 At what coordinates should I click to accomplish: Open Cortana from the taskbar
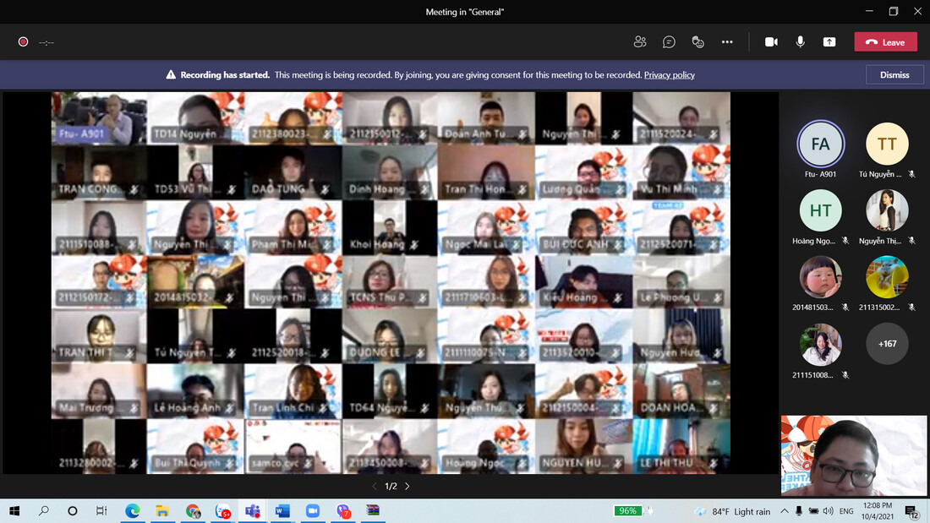[x=73, y=510]
